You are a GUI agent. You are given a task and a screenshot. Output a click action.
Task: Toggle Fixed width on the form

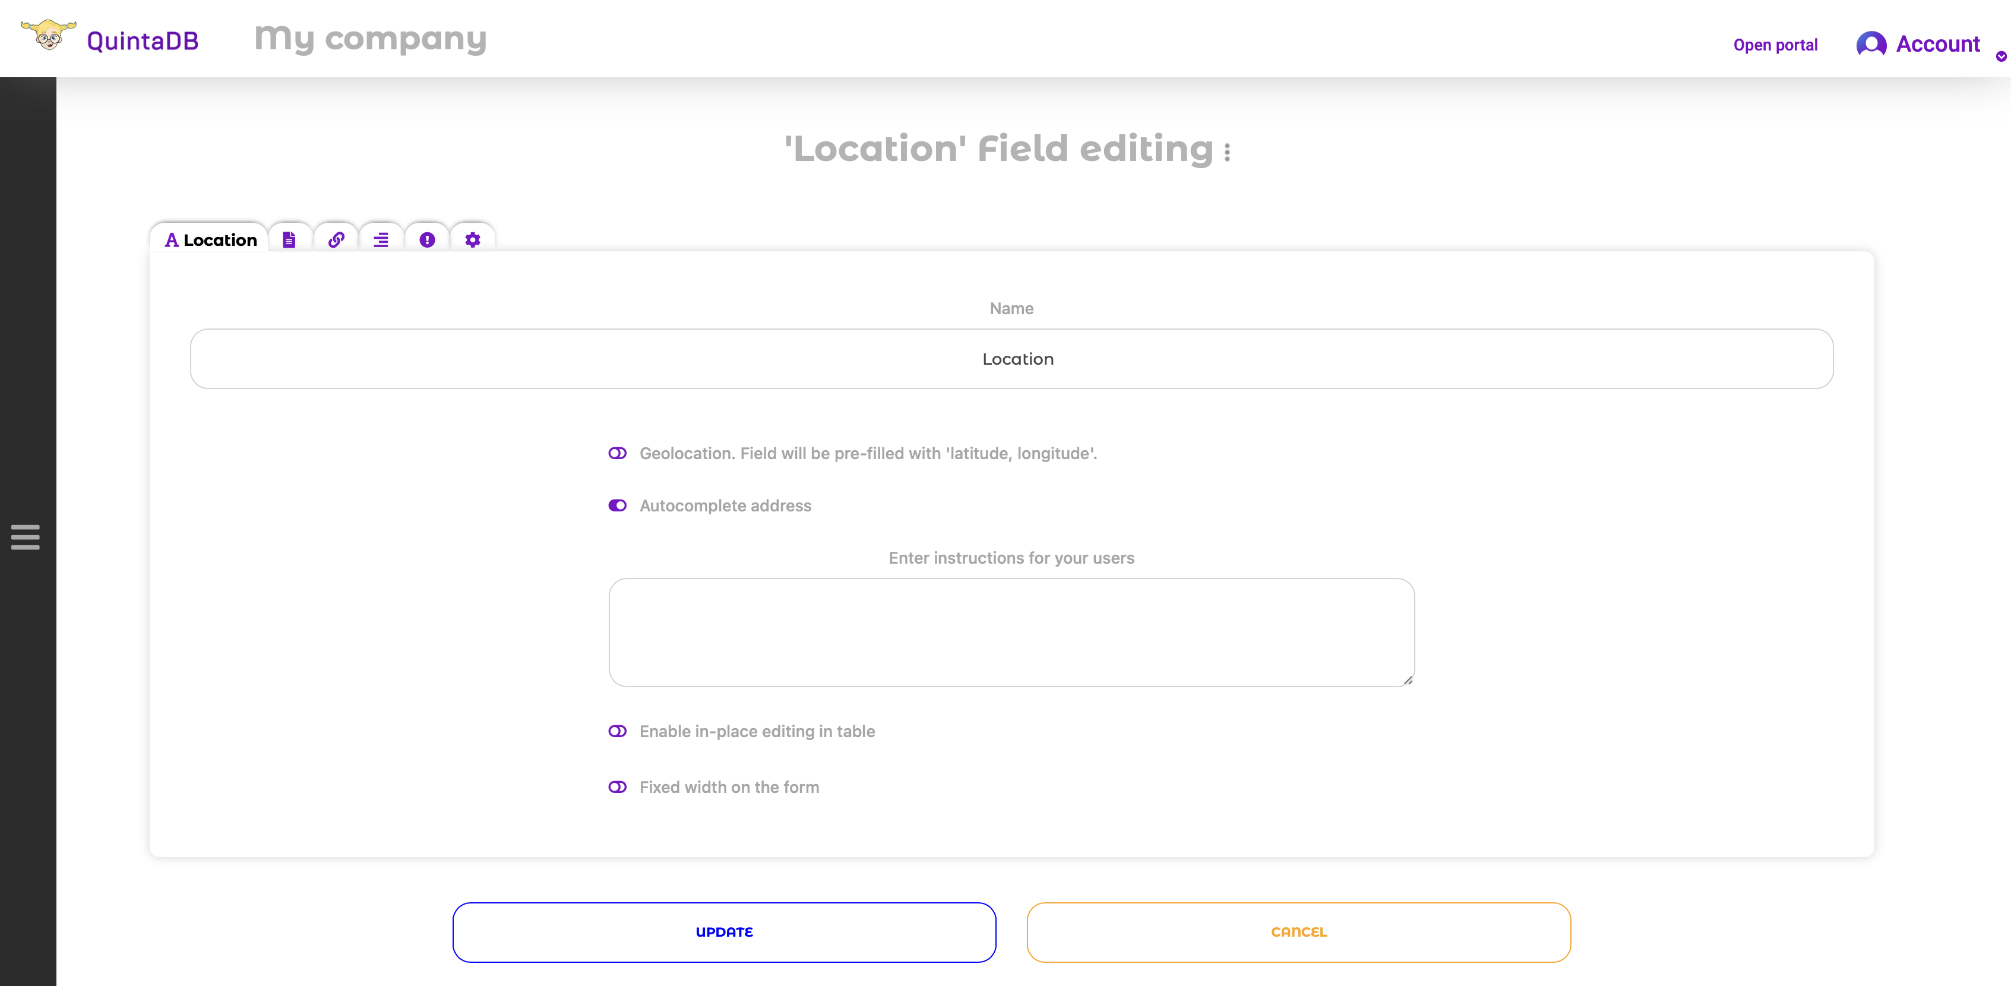(618, 787)
